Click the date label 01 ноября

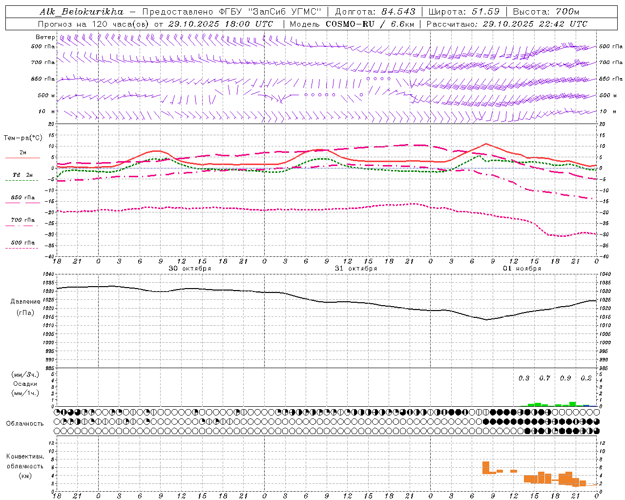click(522, 269)
